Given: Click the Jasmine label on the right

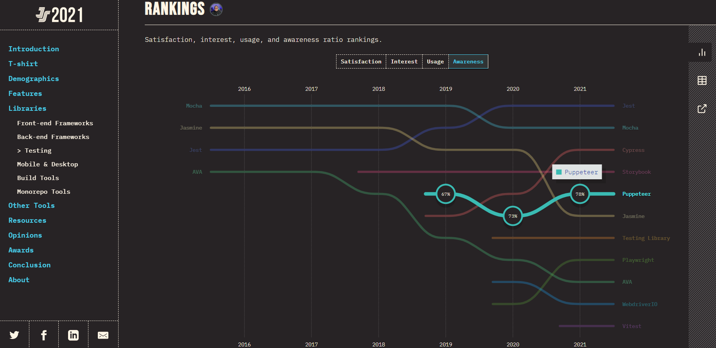Looking at the screenshot, I should tap(633, 216).
